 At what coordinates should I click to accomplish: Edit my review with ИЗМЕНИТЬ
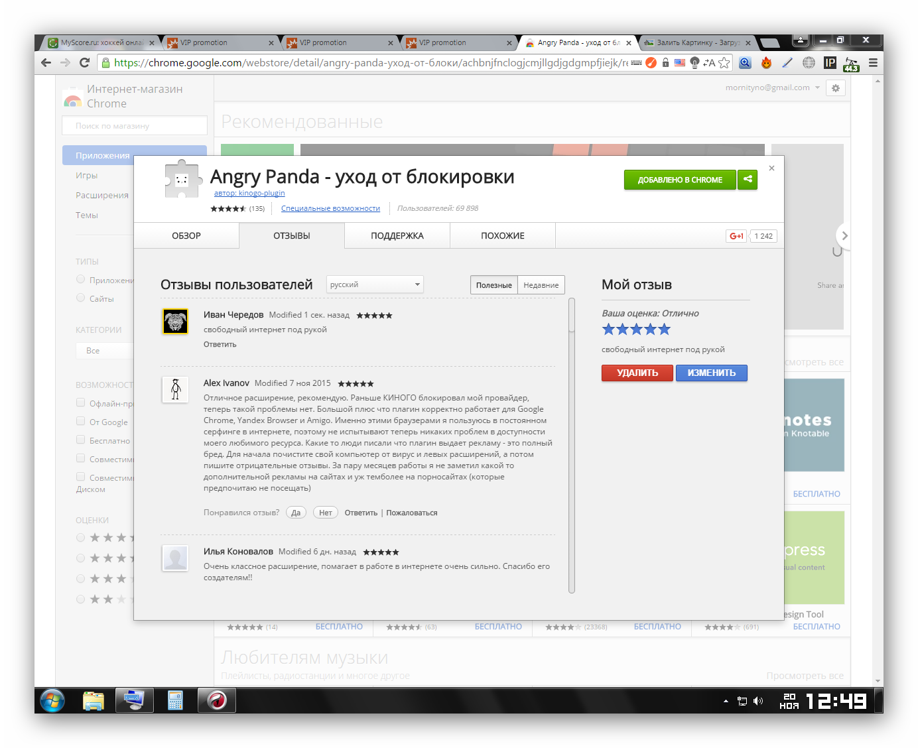point(712,373)
